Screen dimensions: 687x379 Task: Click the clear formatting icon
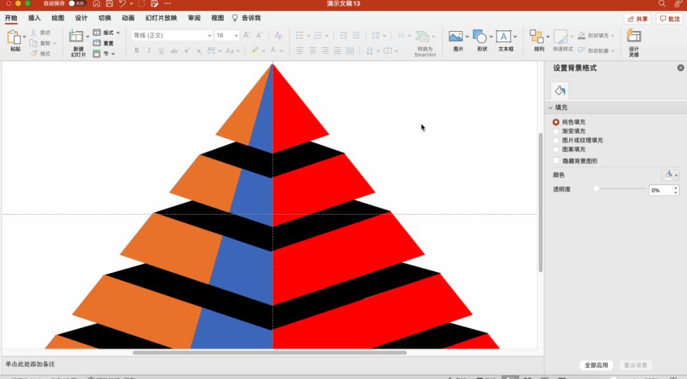pyautogui.click(x=278, y=35)
